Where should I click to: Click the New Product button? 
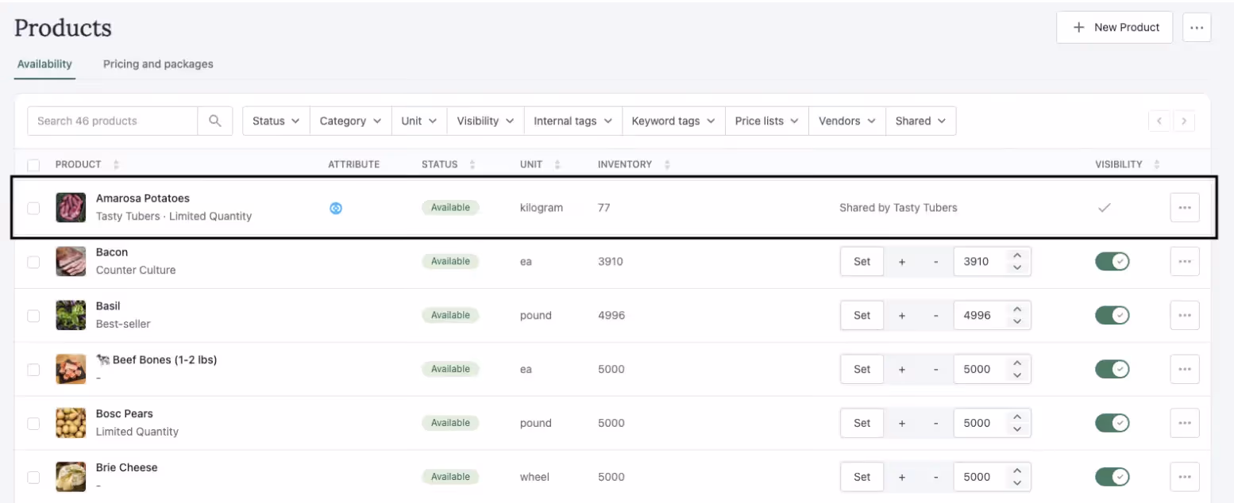(x=1115, y=27)
